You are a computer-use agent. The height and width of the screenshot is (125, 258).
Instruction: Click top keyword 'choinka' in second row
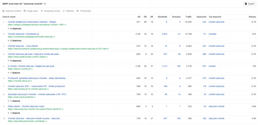(x=213, y=34)
